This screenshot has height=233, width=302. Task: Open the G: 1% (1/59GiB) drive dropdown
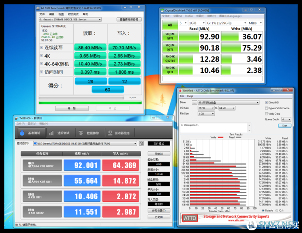(x=226, y=23)
